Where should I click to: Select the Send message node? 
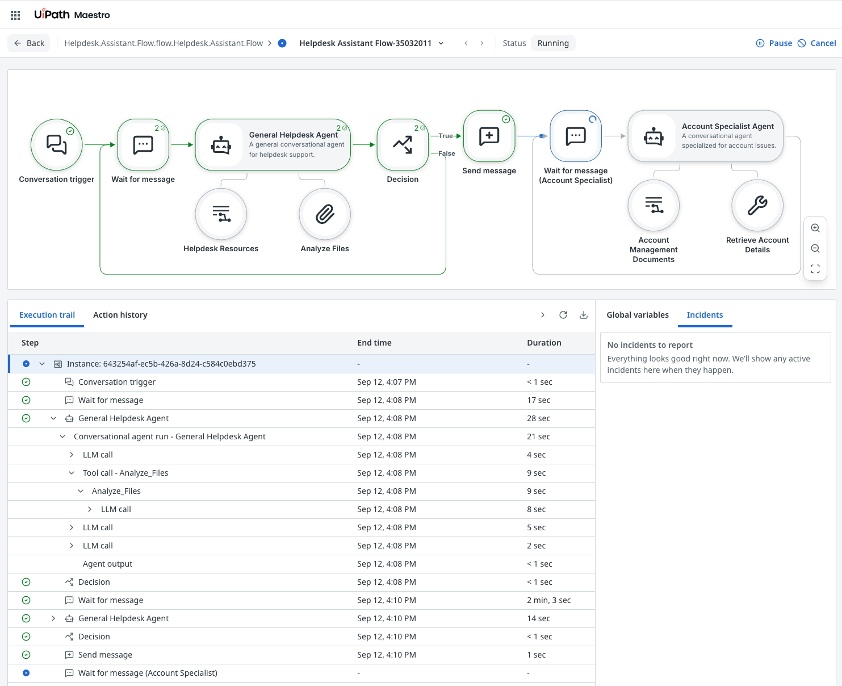[x=489, y=136]
